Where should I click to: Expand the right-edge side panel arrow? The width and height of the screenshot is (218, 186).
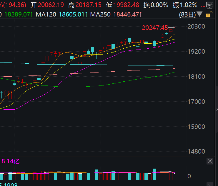[x=217, y=109]
